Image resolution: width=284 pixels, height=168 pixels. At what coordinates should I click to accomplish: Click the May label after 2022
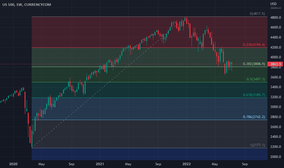215,164
